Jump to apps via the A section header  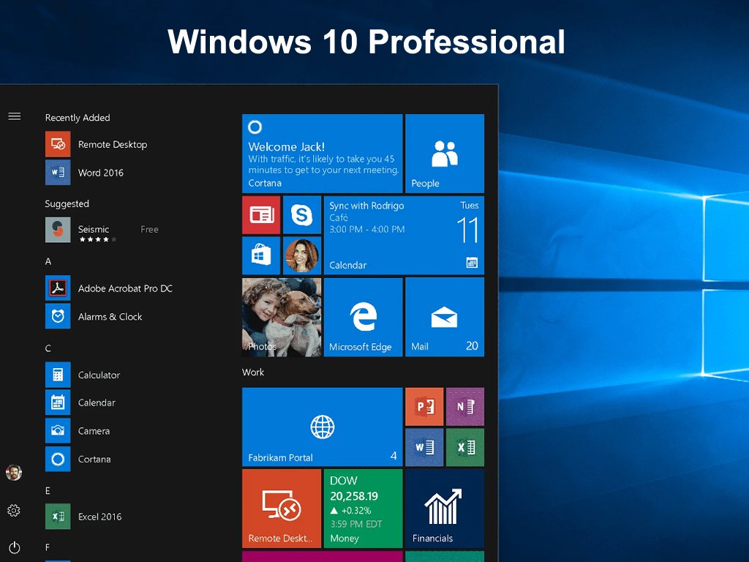point(48,261)
